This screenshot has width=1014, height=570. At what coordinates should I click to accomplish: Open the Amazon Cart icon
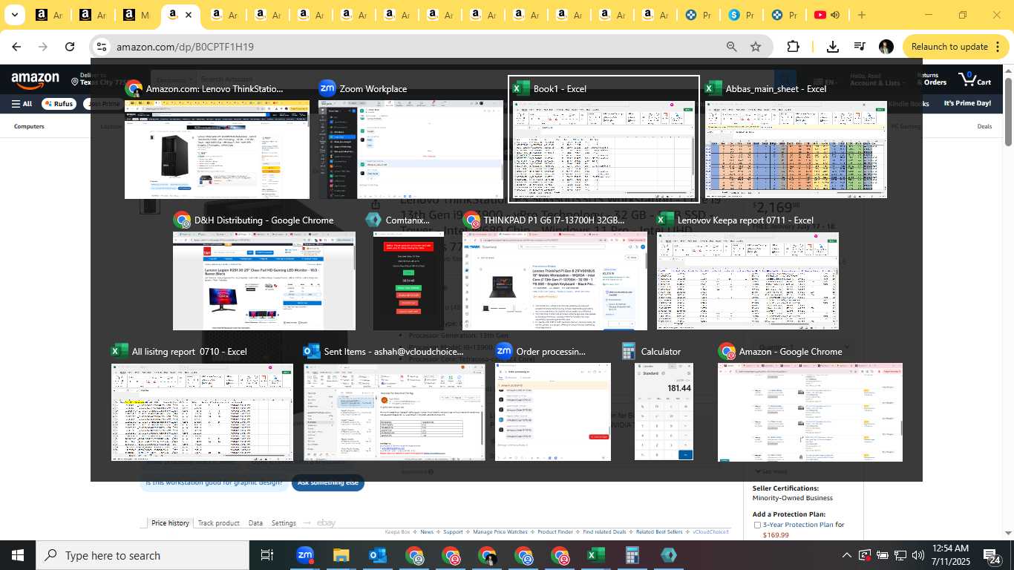pos(975,79)
